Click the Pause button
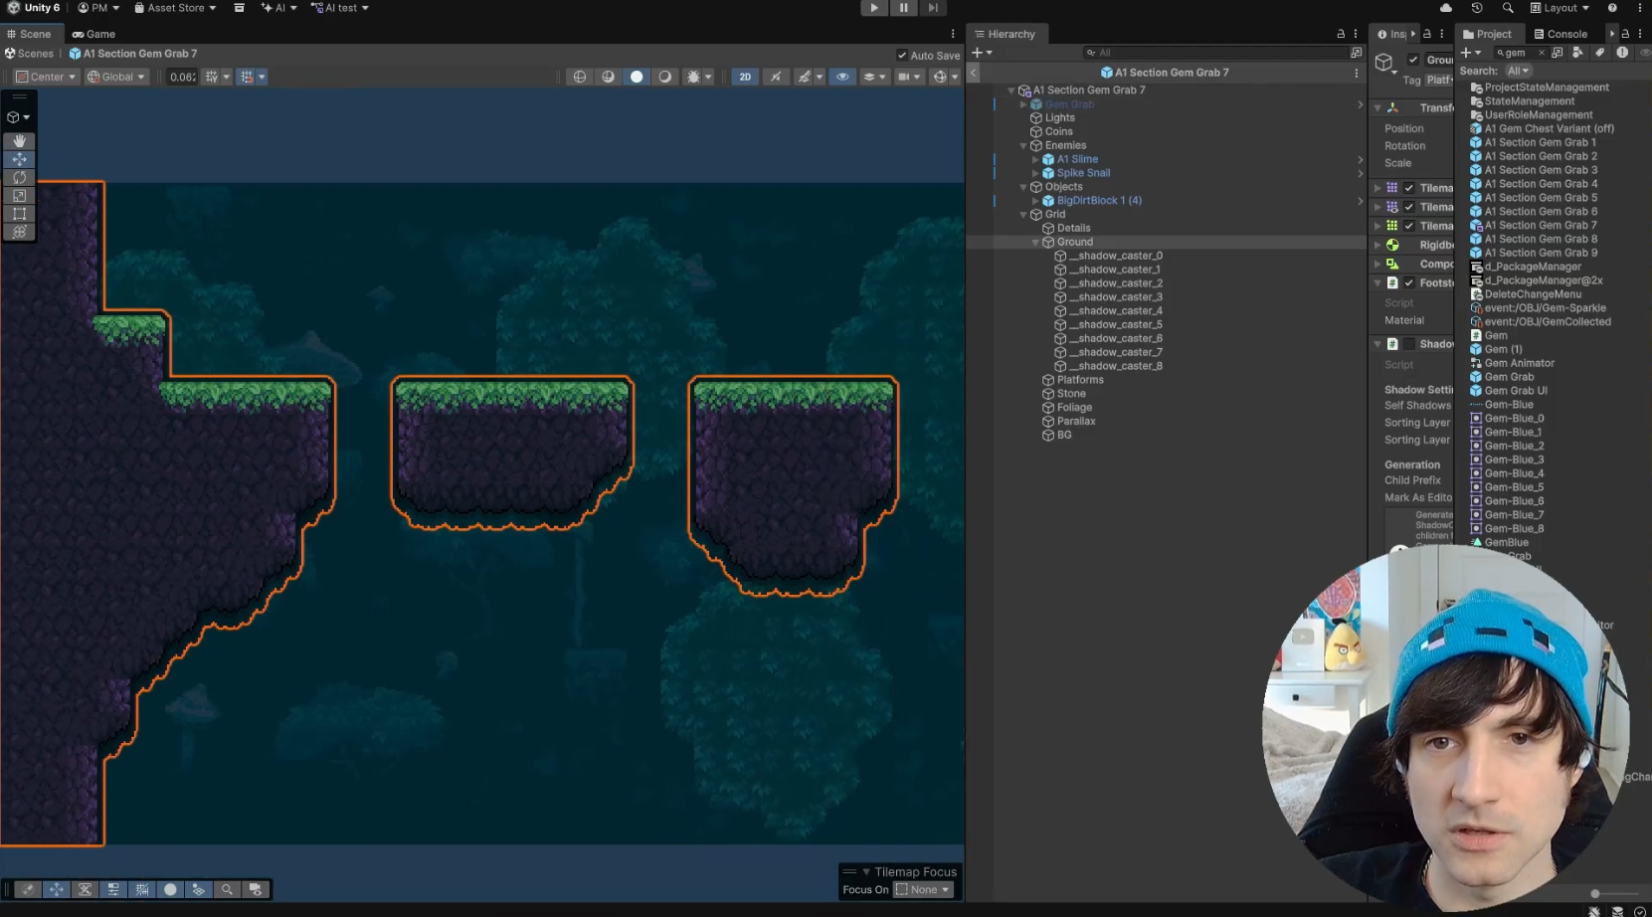The width and height of the screenshot is (1652, 917). pos(903,8)
